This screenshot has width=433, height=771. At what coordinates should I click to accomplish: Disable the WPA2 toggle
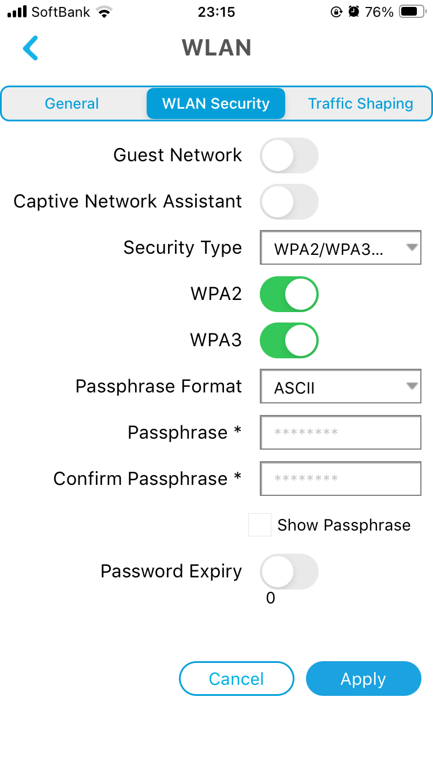click(289, 294)
